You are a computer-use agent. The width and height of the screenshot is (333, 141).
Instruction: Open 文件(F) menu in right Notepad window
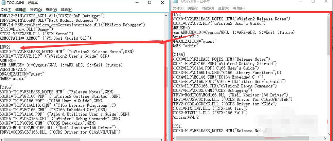[x=178, y=8]
